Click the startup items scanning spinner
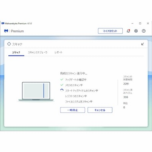Viewport: 152px width, 152px height. 62,90
